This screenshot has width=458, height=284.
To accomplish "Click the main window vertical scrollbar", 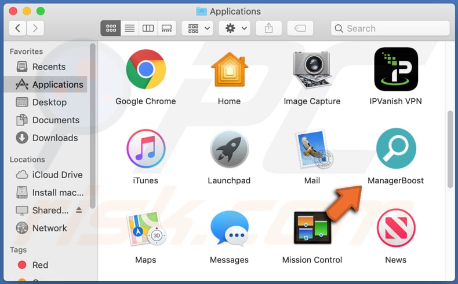I will pos(450,149).
